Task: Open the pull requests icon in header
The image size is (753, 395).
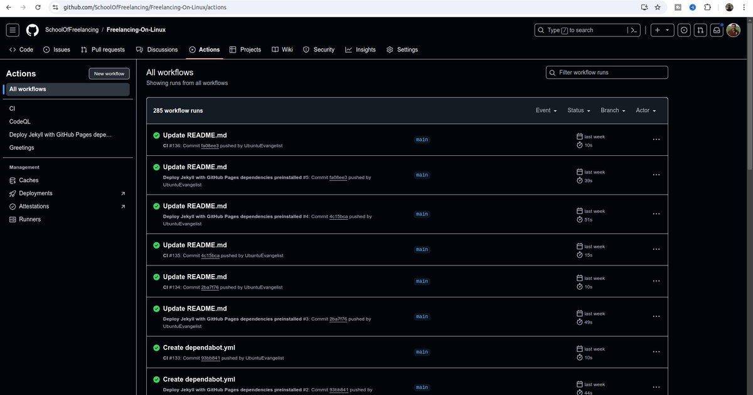Action: click(700, 30)
